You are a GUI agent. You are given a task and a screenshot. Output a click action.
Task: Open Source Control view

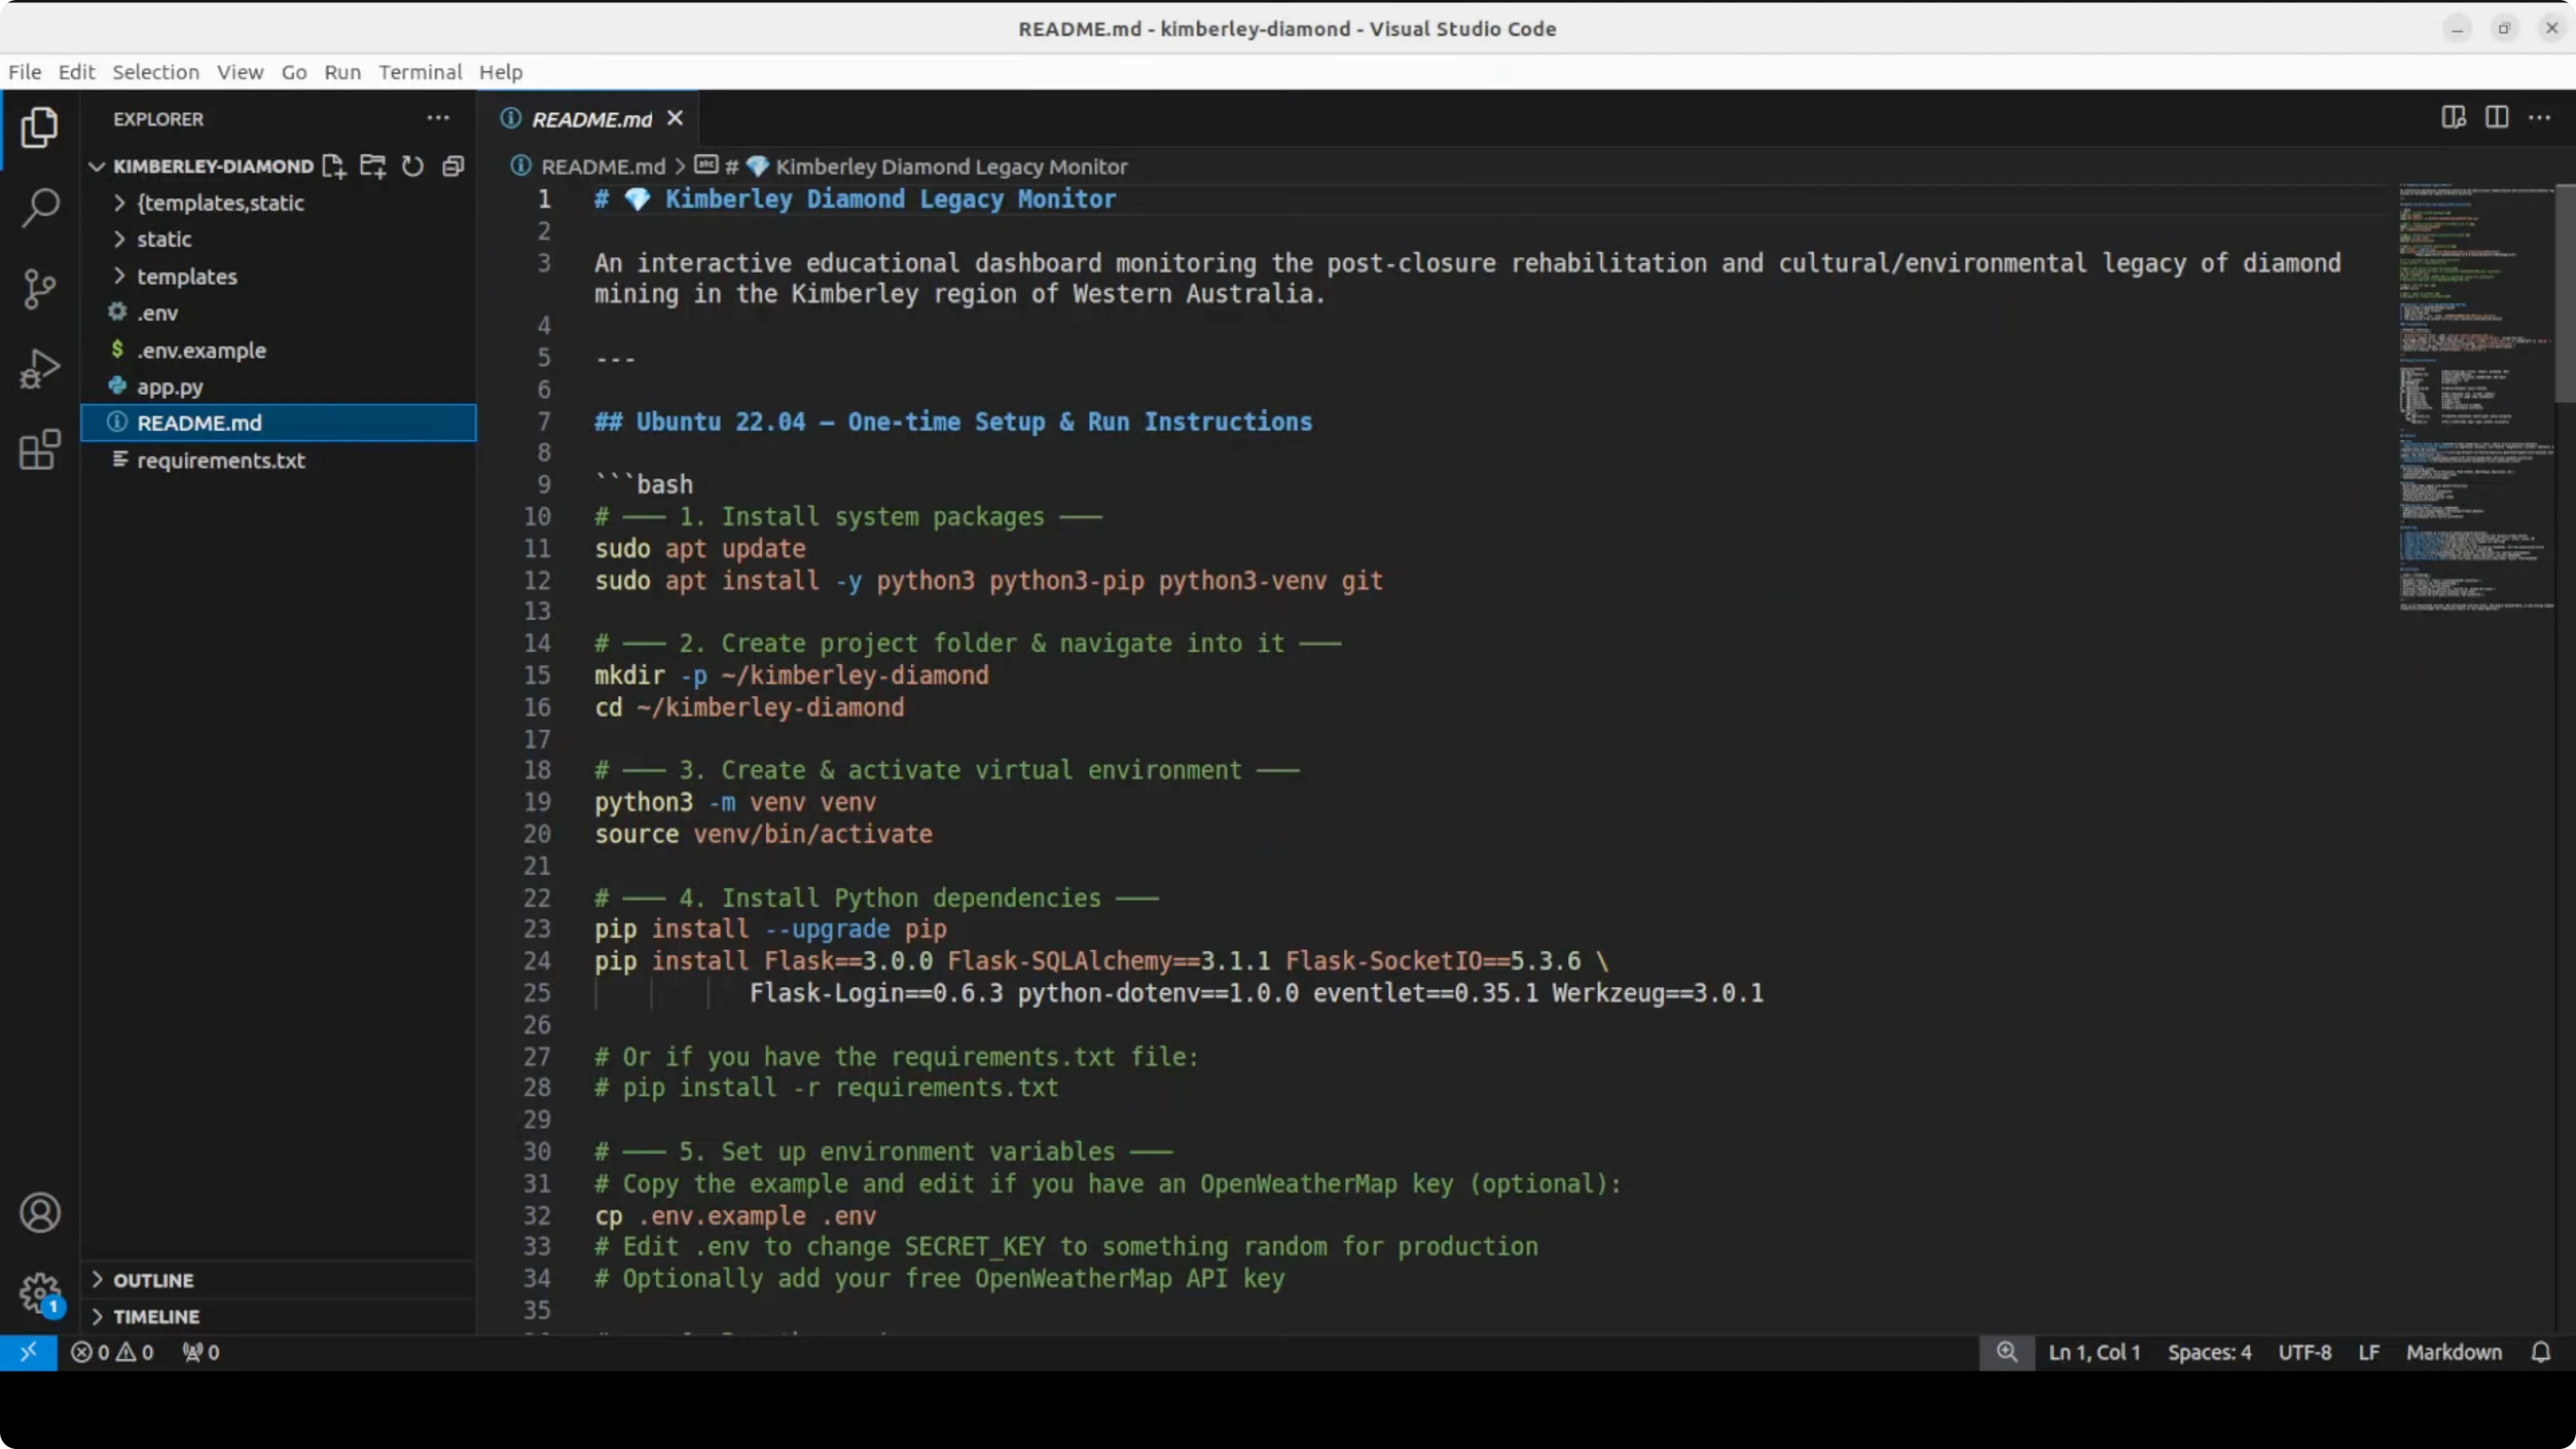40,289
